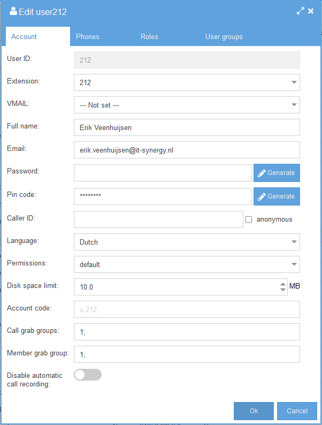Expand the VMAIL dropdown

pos(187,105)
